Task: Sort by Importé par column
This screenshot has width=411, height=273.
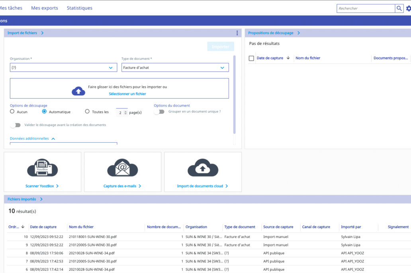Action: tap(351, 227)
